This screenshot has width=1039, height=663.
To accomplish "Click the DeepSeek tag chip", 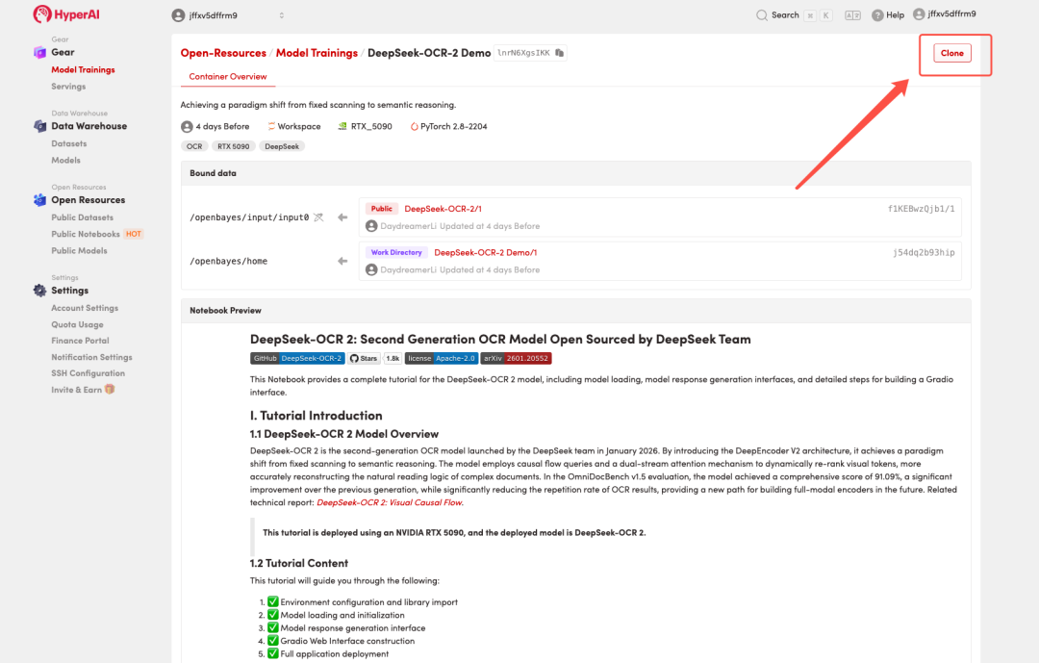I will pyautogui.click(x=282, y=146).
